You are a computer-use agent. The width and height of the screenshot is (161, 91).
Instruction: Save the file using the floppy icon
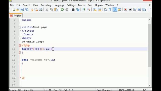click(22, 10)
